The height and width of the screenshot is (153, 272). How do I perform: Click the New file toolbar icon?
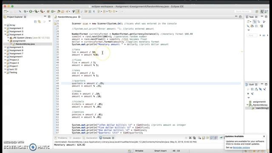pos(6,11)
